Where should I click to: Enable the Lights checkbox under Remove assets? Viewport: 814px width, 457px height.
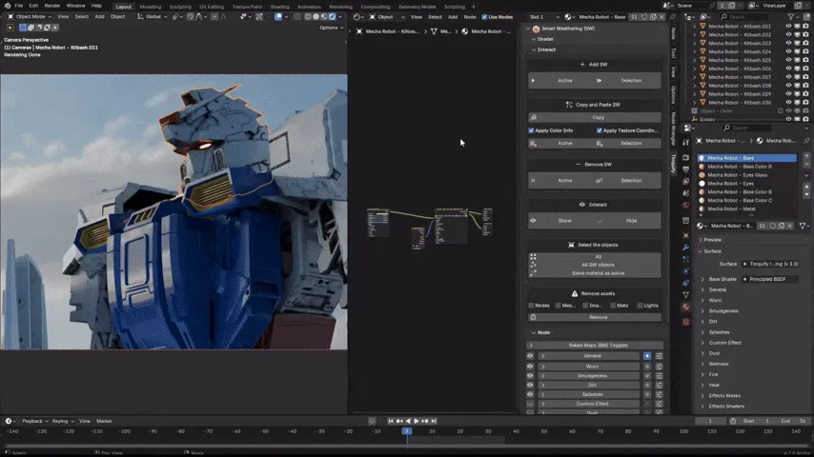(641, 306)
